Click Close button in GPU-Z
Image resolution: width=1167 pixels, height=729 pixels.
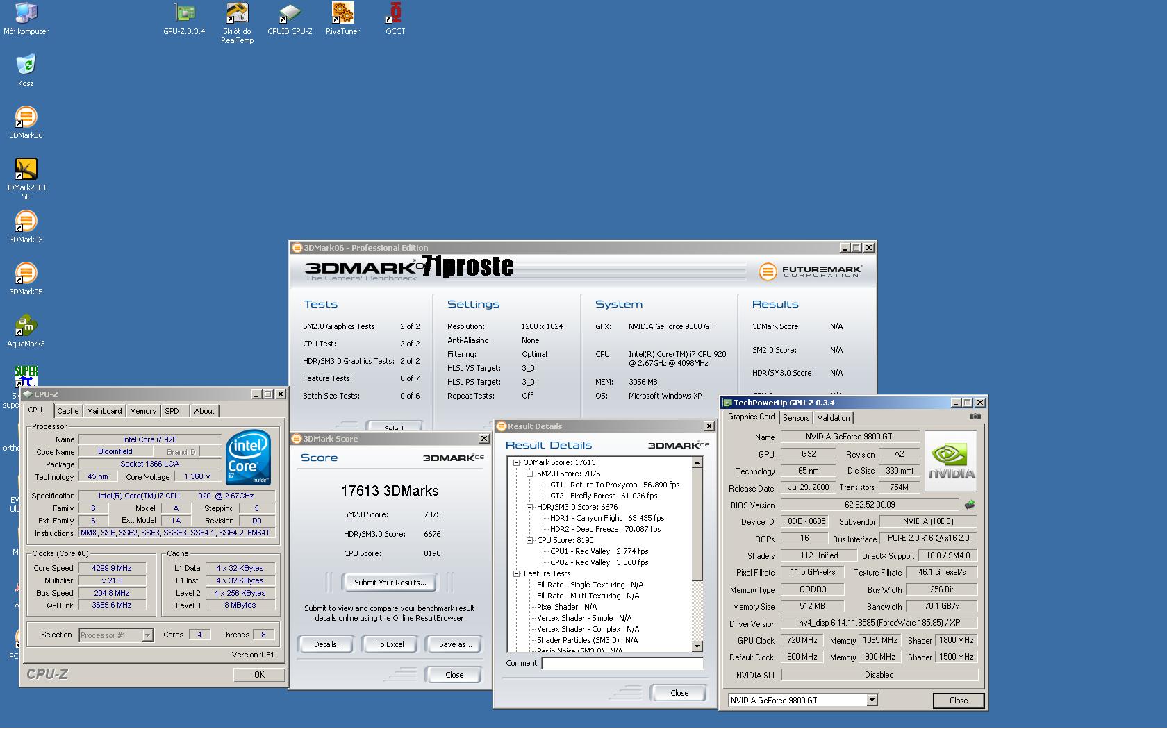click(959, 701)
